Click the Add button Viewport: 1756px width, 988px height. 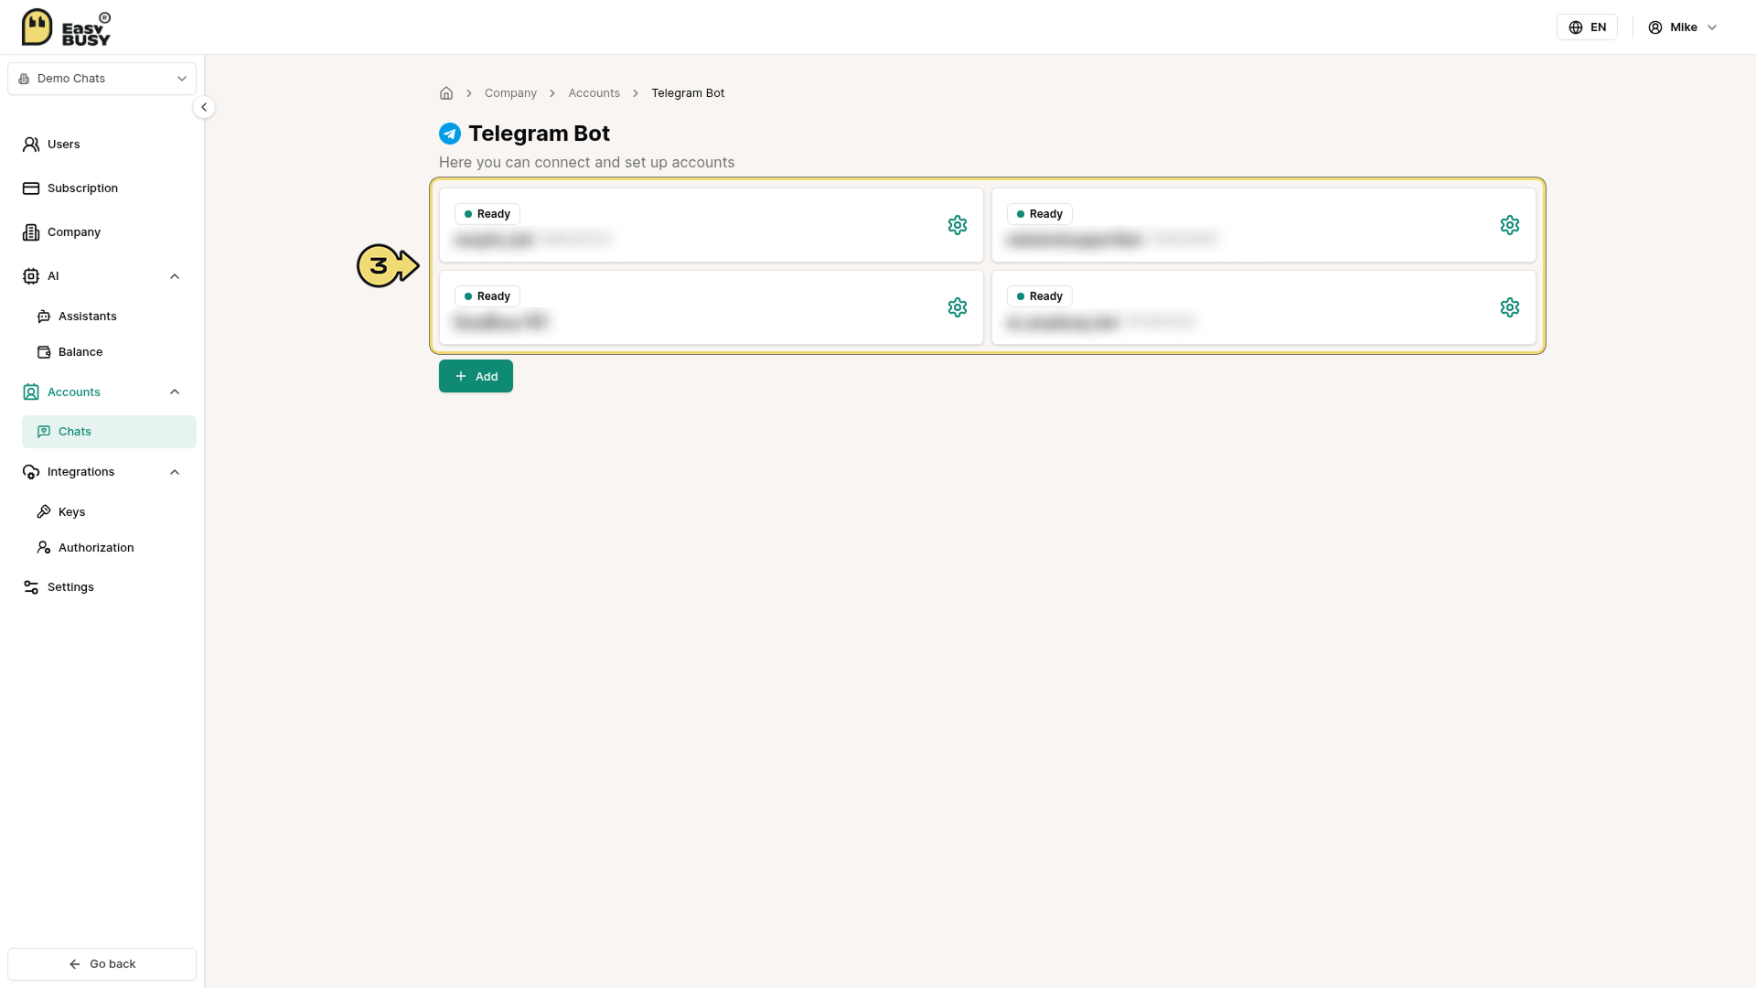[476, 376]
